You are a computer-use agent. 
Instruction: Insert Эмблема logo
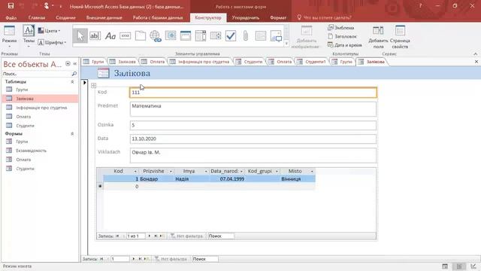pos(340,28)
